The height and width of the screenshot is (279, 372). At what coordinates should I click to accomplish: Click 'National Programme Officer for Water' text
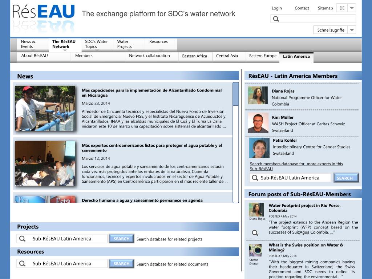[307, 98]
